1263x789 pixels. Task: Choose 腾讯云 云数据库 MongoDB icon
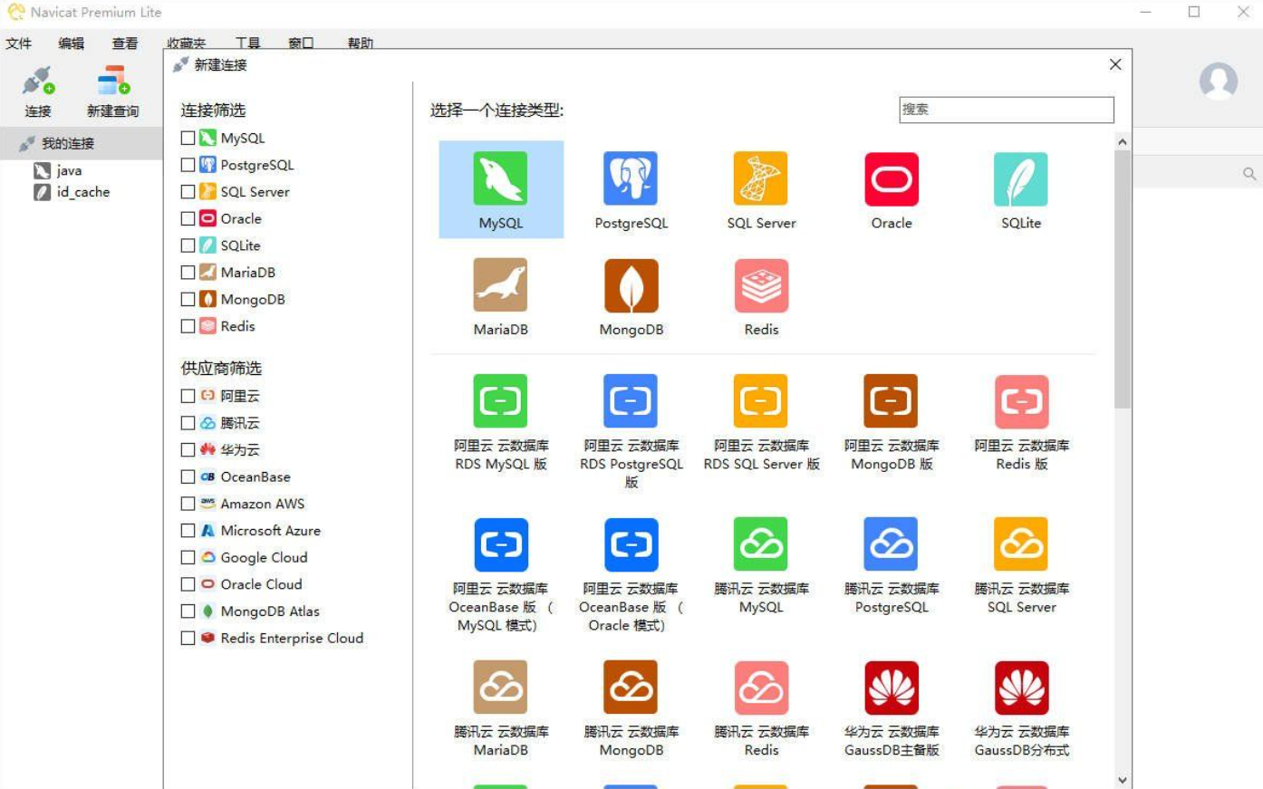point(631,688)
